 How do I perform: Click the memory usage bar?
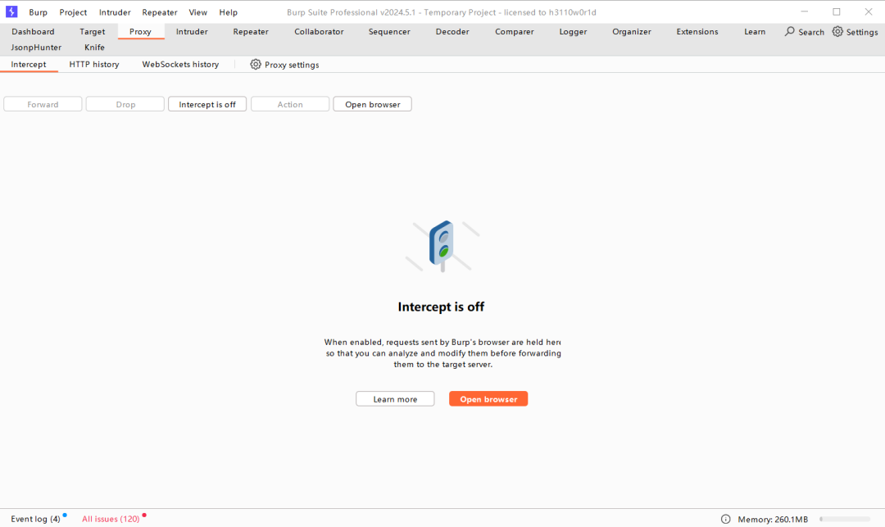coord(845,519)
